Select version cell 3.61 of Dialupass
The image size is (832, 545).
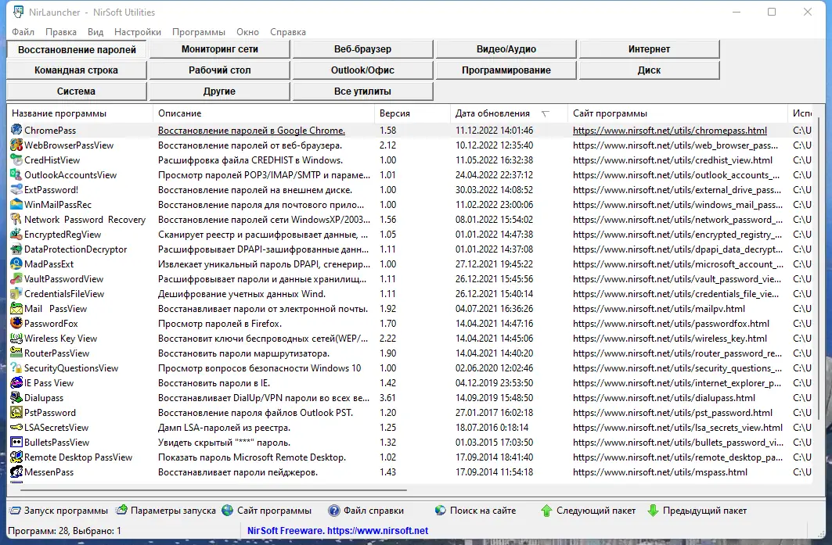pyautogui.click(x=388, y=398)
